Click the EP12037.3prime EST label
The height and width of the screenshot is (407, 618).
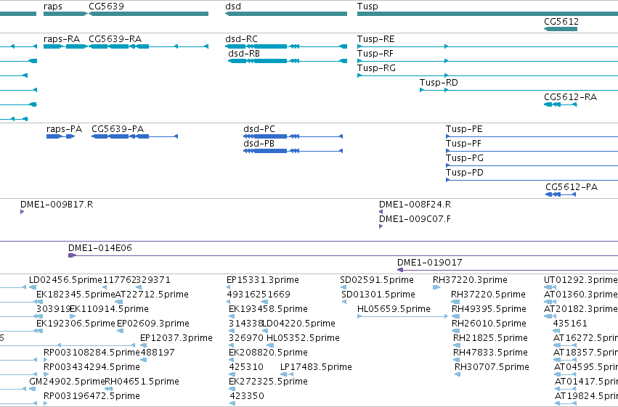pyautogui.click(x=176, y=339)
